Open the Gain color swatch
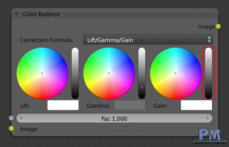This screenshot has height=147, width=229. (x=196, y=105)
